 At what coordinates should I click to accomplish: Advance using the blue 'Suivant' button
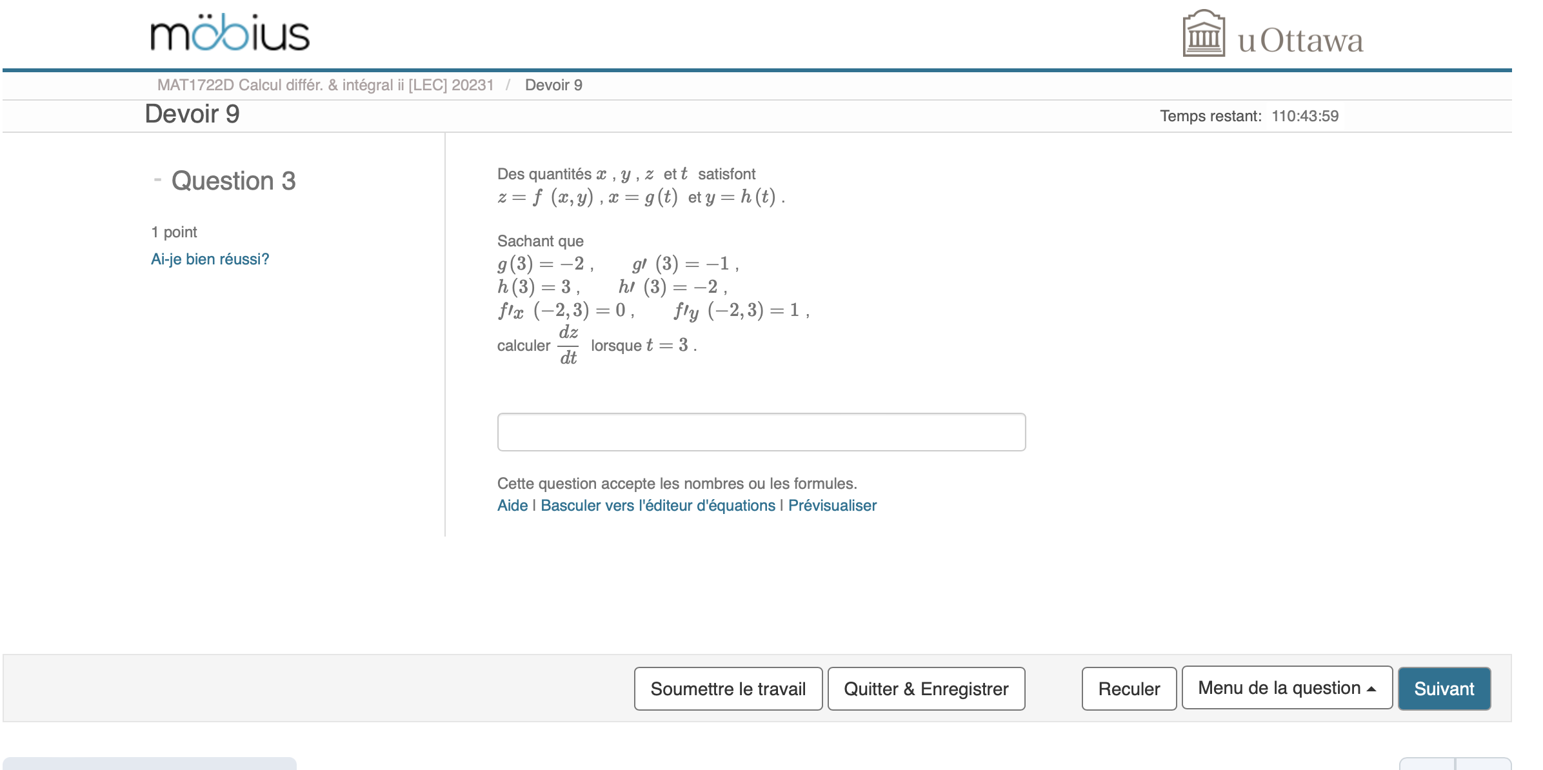tap(1444, 688)
